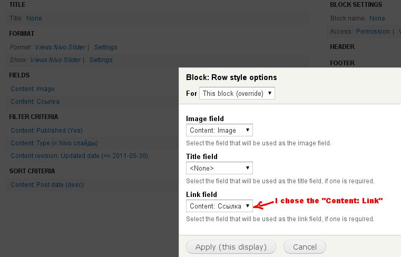Click Show Views Nivo Slider link
This screenshot has width=401, height=257.
(x=55, y=60)
